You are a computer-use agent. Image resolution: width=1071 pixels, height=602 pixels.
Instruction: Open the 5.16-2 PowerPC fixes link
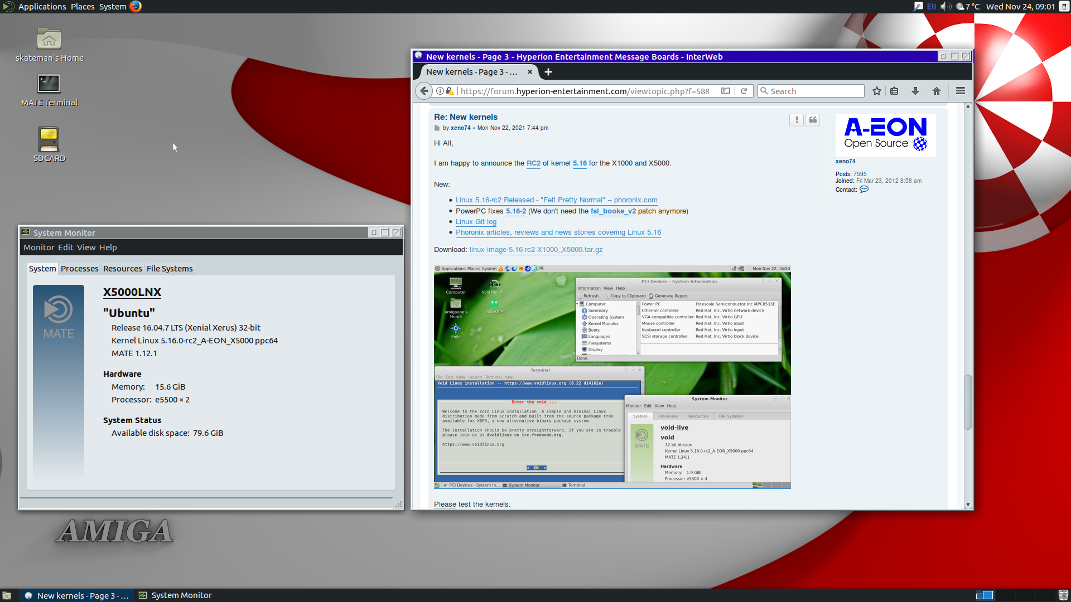[x=516, y=211]
